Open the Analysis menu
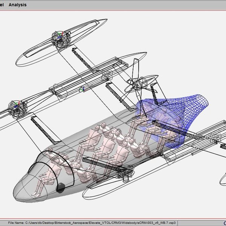226x226 pixels. 17,5
